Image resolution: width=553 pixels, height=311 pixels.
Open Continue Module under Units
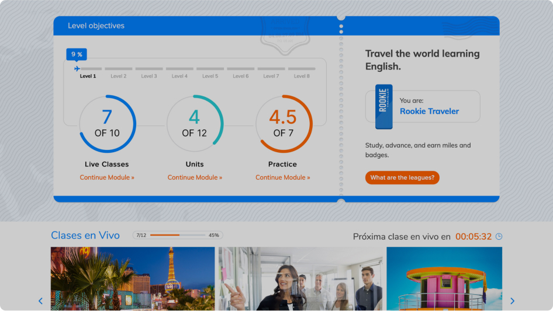195,177
